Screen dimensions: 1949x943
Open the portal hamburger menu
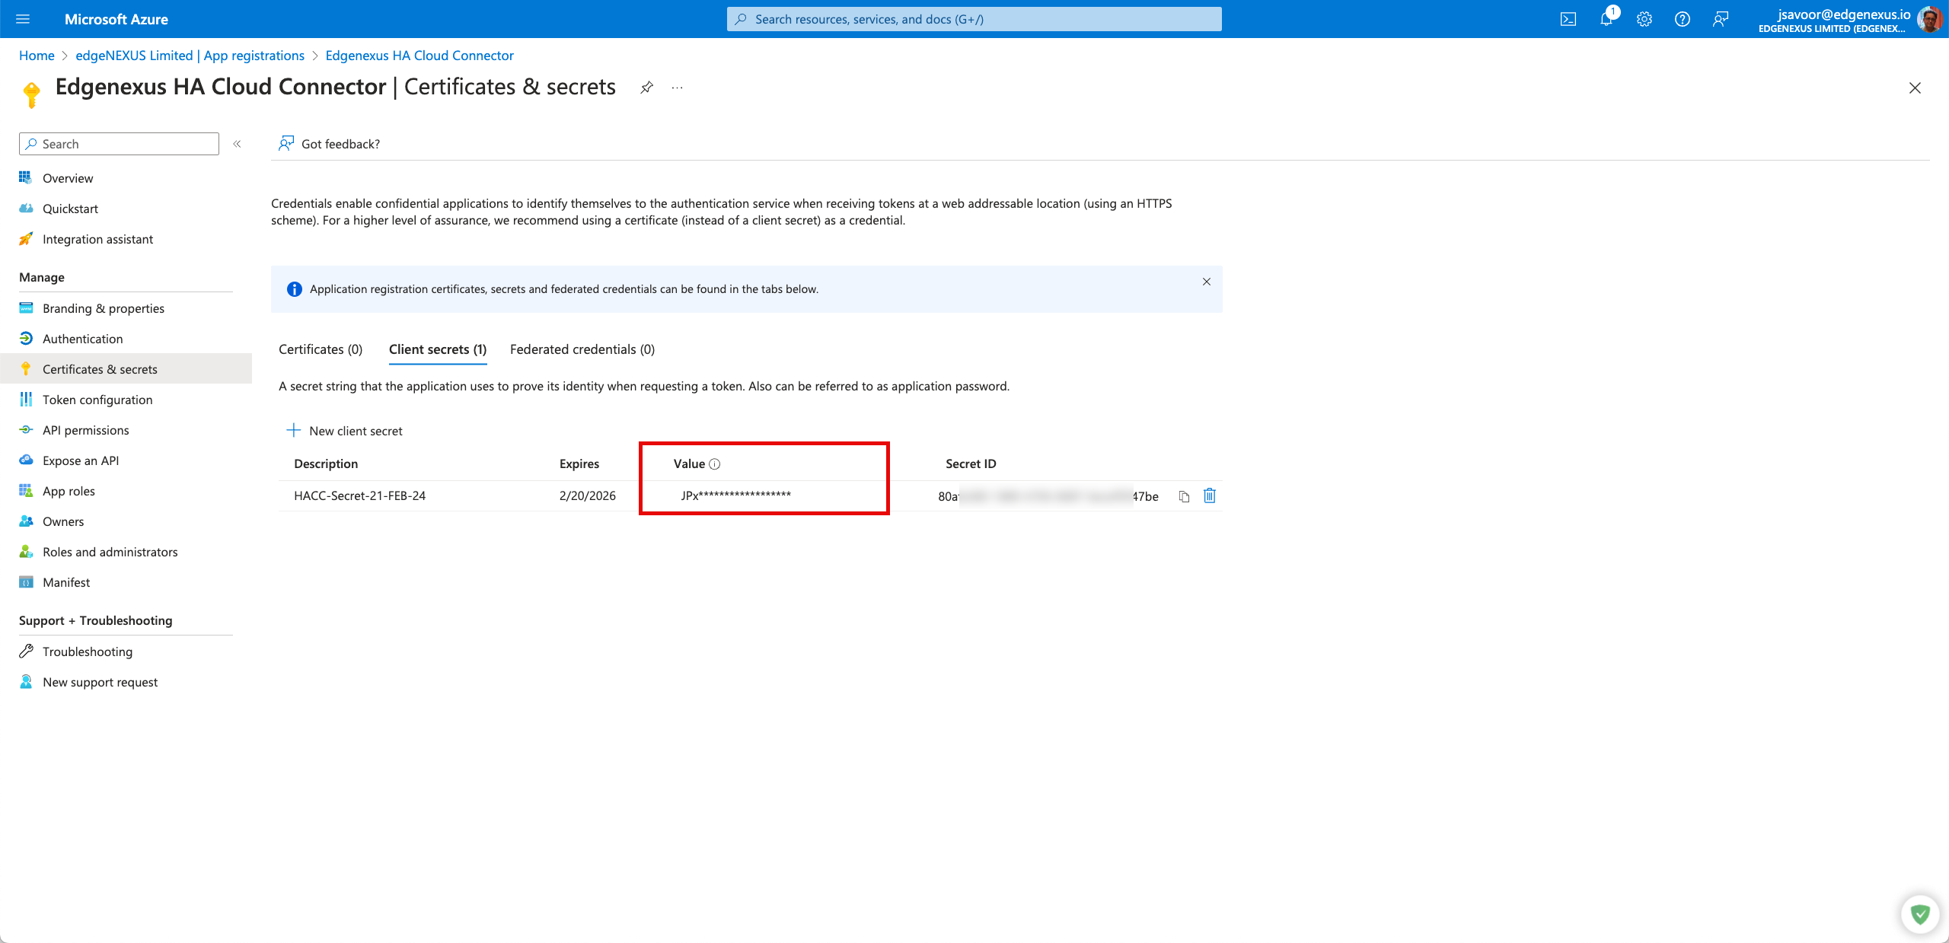[x=23, y=19]
